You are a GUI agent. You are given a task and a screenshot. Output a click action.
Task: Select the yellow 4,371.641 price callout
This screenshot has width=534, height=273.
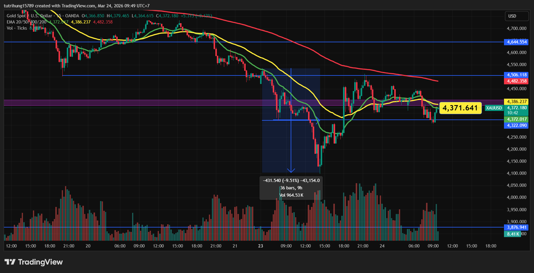coord(460,108)
